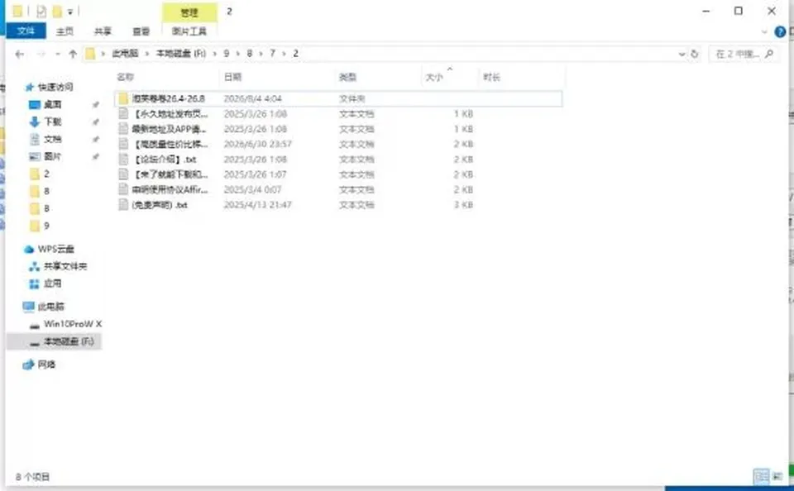Select the WPS云盘 cloud icon in the sidebar
This screenshot has width=794, height=491.
[x=29, y=249]
